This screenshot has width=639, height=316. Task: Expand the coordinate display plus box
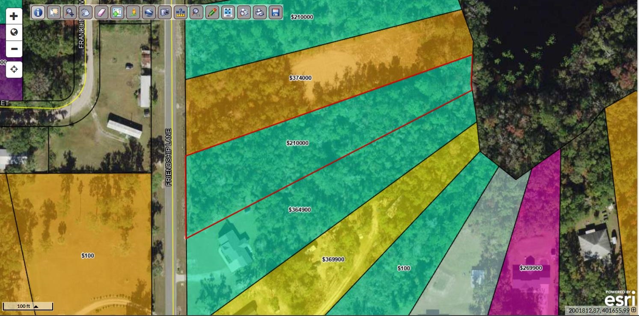tap(634, 310)
